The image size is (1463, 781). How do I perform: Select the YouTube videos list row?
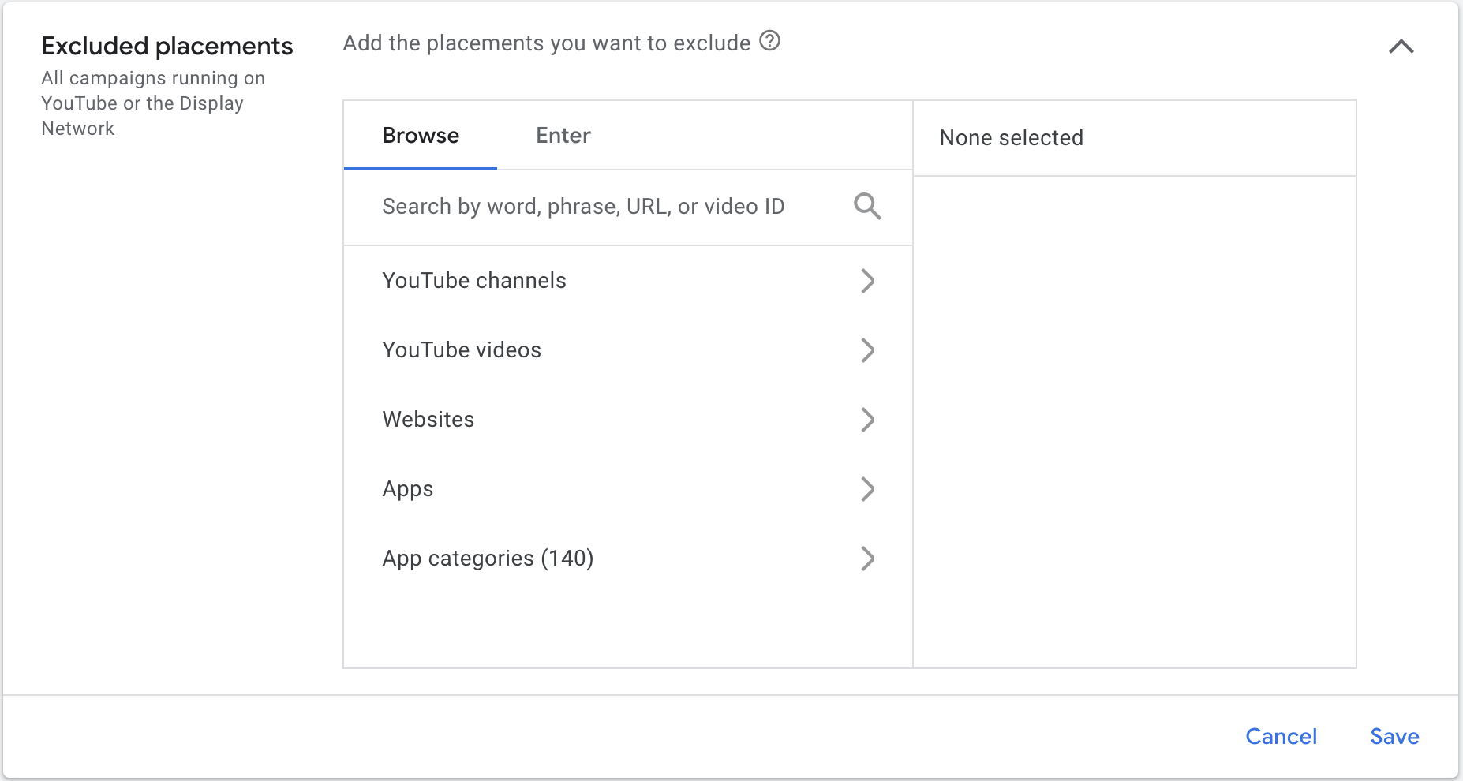(462, 350)
